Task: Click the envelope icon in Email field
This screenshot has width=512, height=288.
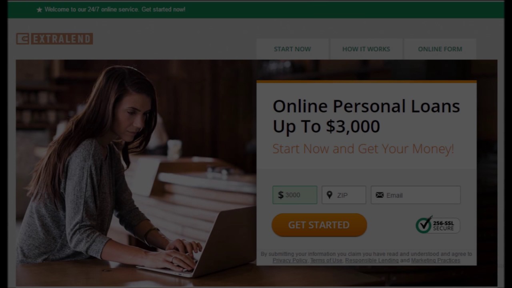Action: pyautogui.click(x=380, y=195)
